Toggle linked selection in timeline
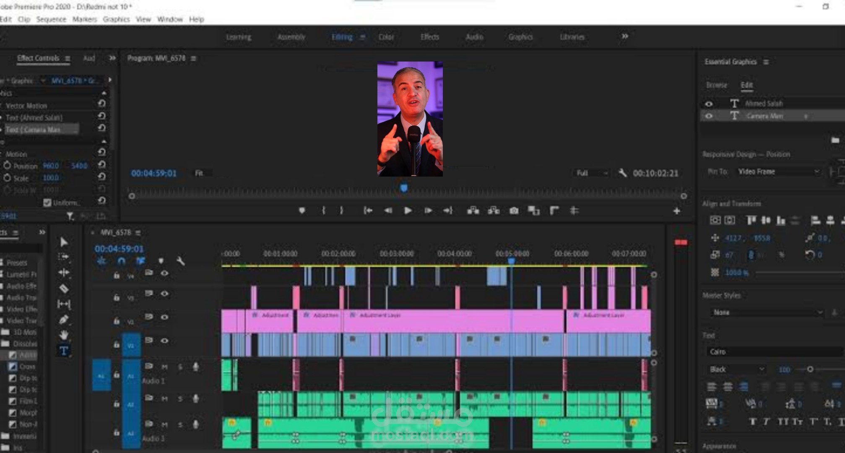 tap(140, 261)
